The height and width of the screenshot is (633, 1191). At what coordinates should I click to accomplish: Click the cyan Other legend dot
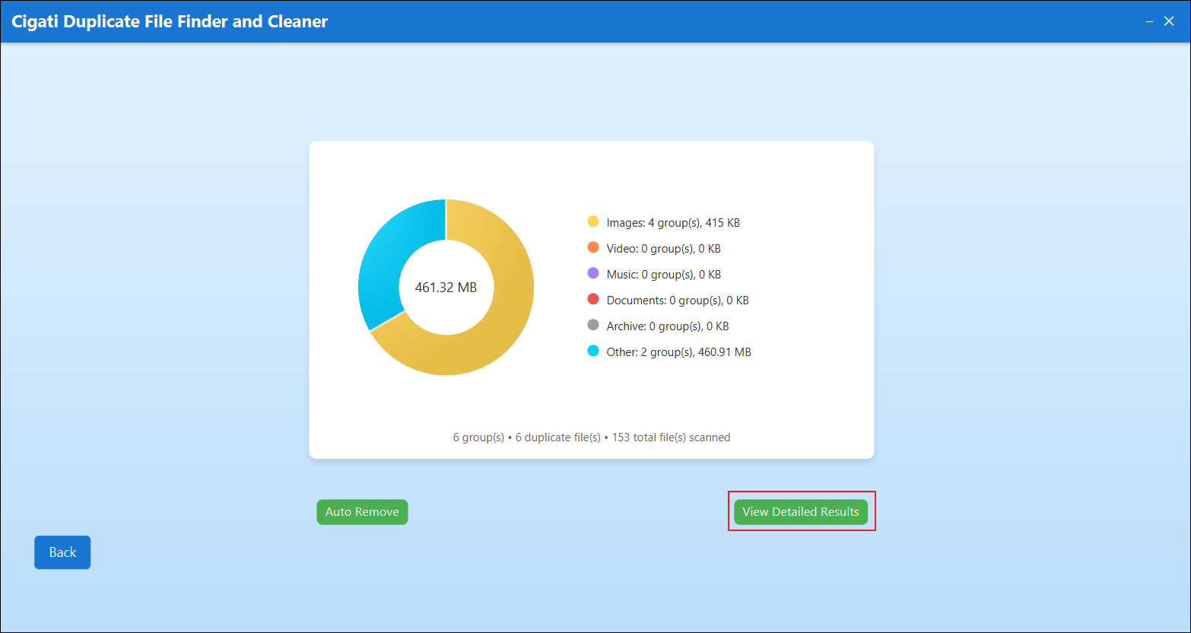593,351
